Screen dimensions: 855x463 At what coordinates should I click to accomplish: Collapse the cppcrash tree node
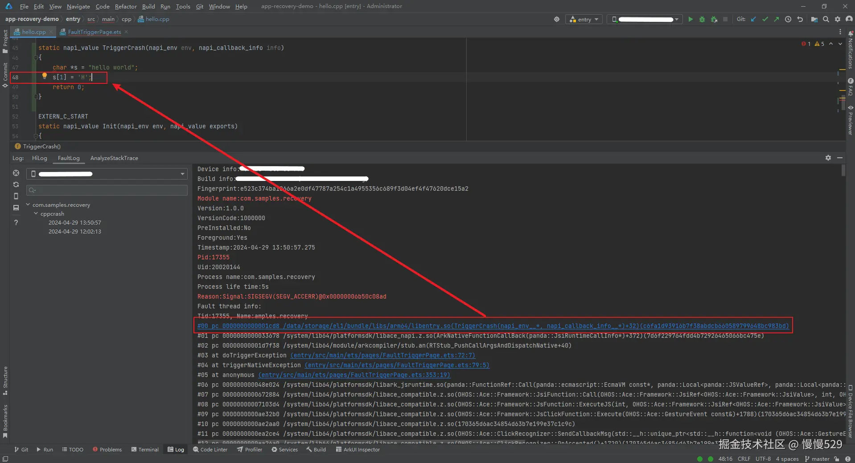(x=36, y=213)
